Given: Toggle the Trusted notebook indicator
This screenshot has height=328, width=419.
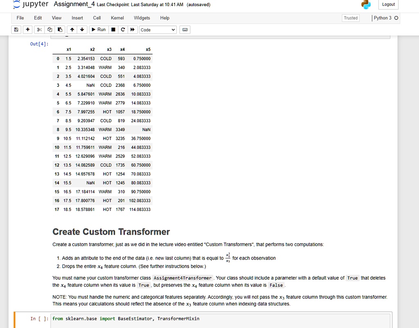Looking at the screenshot, I should click(351, 18).
